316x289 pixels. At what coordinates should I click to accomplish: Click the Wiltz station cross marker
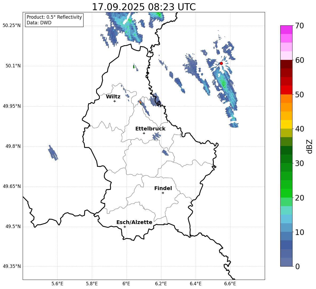pyautogui.click(x=115, y=101)
